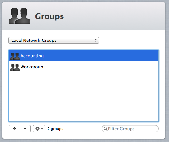Click the Accounting label text

(32, 56)
